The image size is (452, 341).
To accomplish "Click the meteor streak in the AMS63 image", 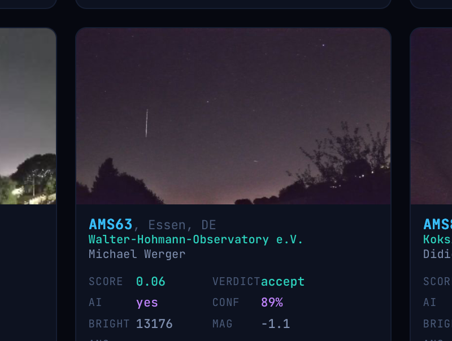I will (147, 123).
